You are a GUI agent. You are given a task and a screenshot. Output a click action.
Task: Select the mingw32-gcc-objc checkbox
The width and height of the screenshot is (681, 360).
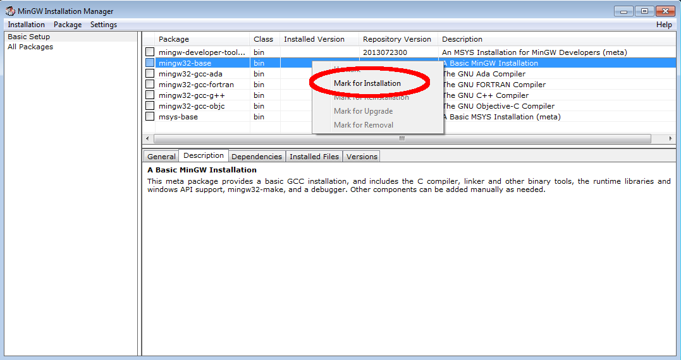point(150,106)
